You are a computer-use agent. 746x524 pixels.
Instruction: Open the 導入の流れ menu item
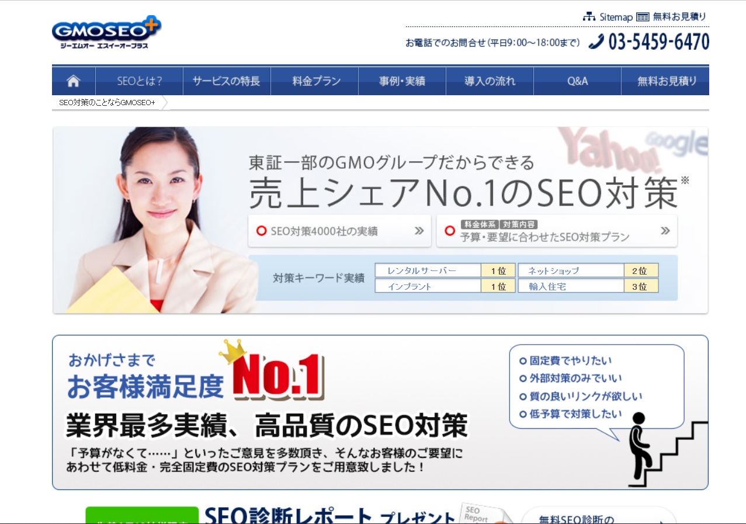(x=490, y=81)
